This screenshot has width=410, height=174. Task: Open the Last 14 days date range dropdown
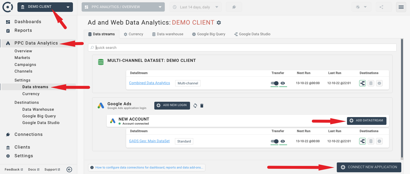[x=195, y=7]
